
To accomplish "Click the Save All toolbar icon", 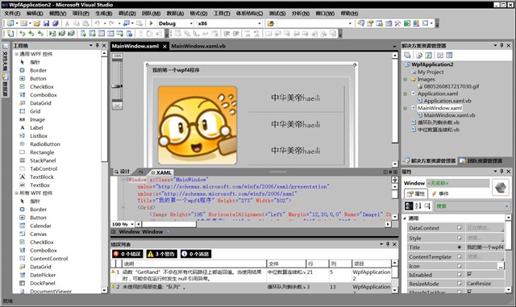I will (56, 23).
